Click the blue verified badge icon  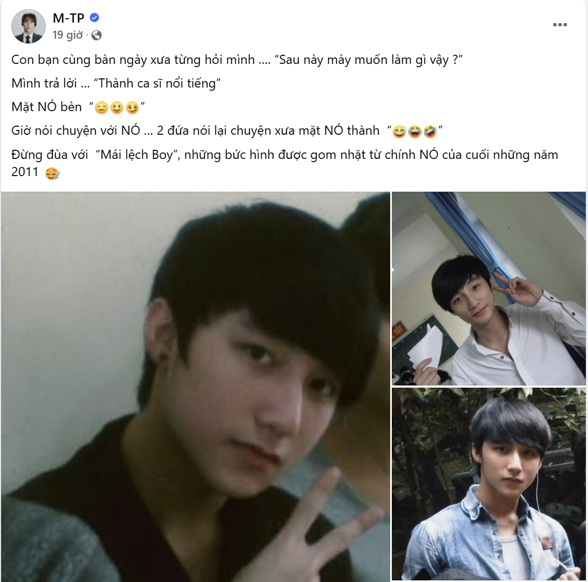(95, 17)
